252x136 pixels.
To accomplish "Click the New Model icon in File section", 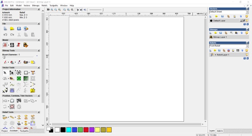I will pos(5,29).
